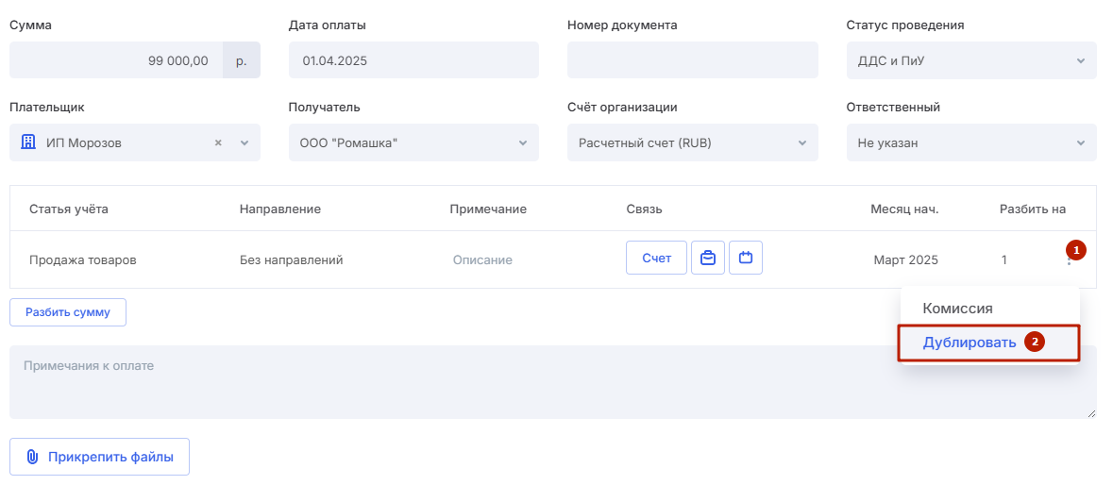Viewport: 1113px width, 485px height.
Task: Click the Номер документа field
Action: click(693, 60)
